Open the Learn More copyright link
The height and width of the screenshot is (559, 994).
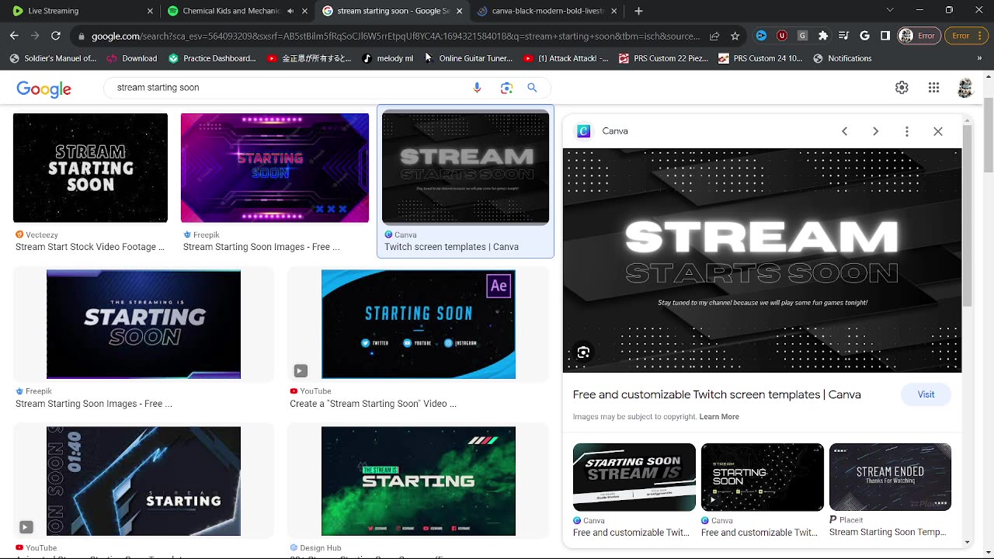(719, 417)
